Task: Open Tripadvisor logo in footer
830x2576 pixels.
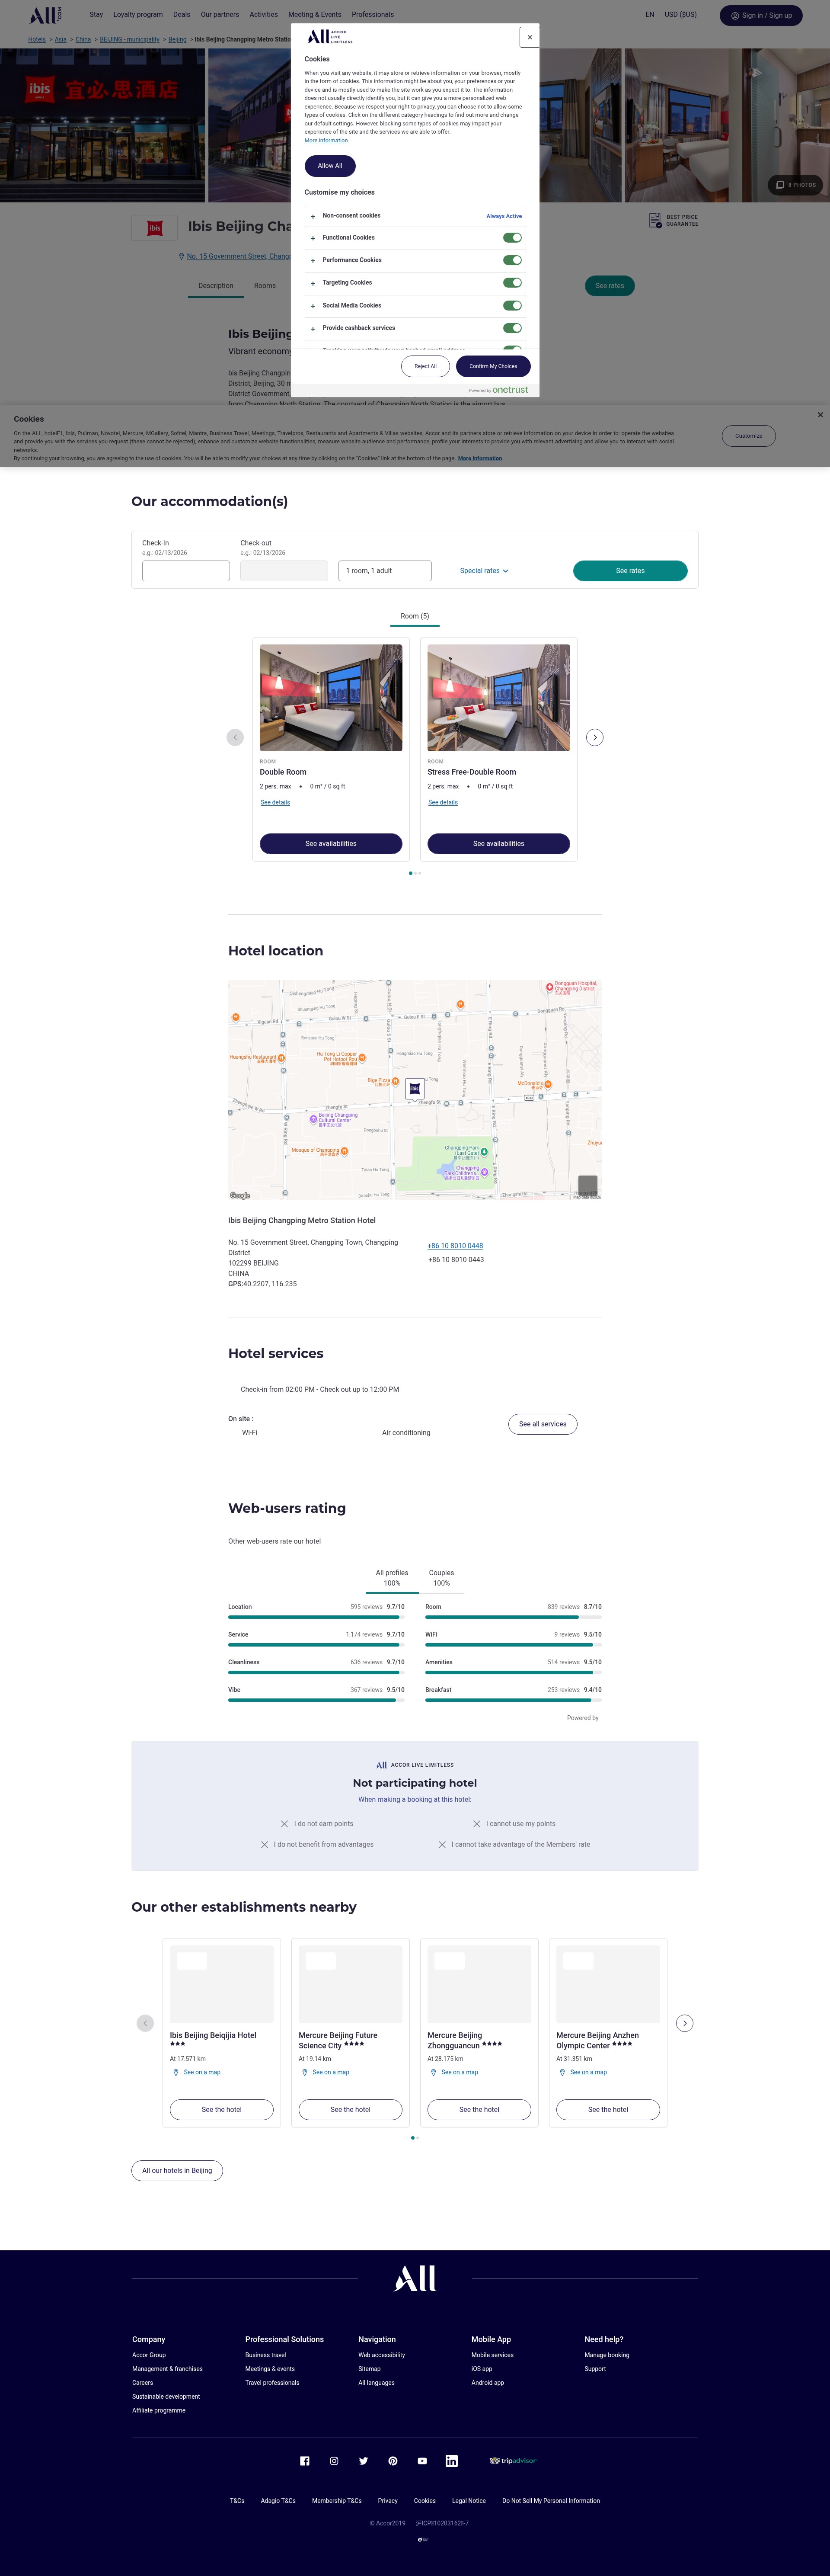Action: [x=513, y=2461]
